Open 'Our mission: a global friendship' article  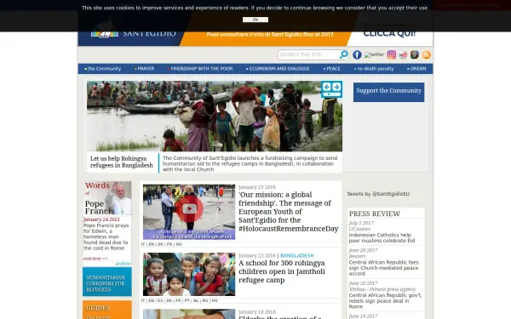[288, 212]
